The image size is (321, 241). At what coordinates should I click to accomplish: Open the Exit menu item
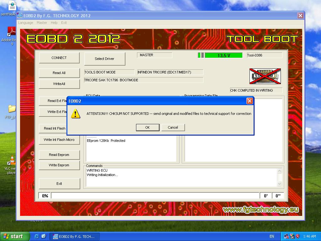pyautogui.click(x=64, y=23)
